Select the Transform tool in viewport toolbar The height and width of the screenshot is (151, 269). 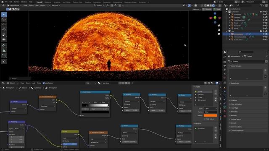(x=4, y=40)
